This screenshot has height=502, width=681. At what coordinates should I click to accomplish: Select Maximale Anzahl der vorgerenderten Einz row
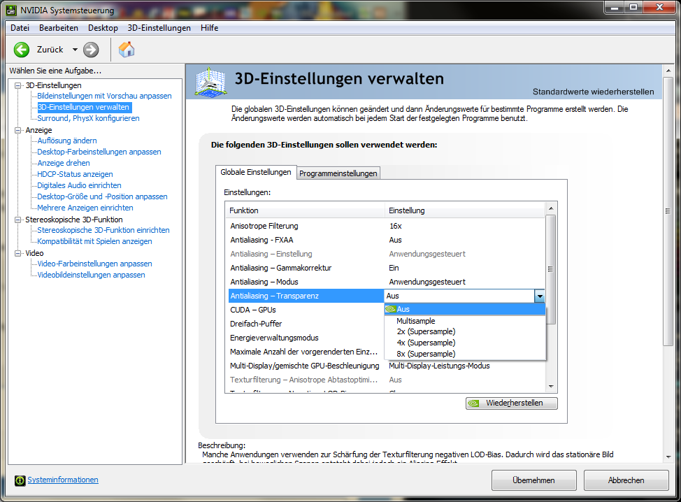click(306, 352)
